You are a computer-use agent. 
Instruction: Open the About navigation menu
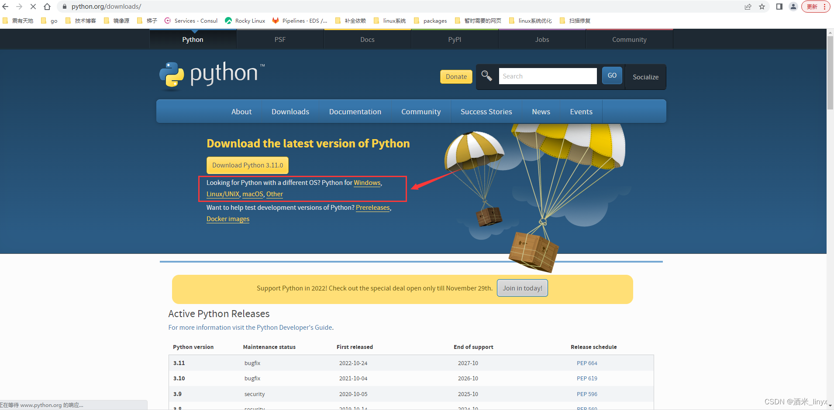(241, 112)
